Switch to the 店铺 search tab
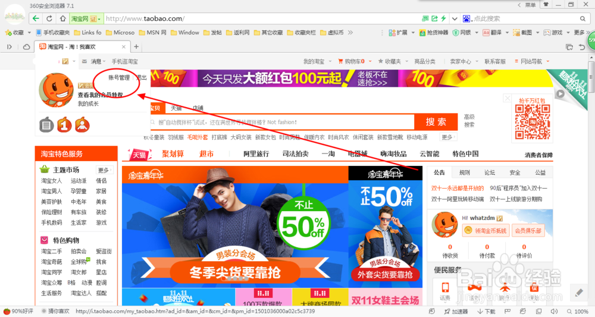This screenshot has height=317, width=595. point(198,108)
